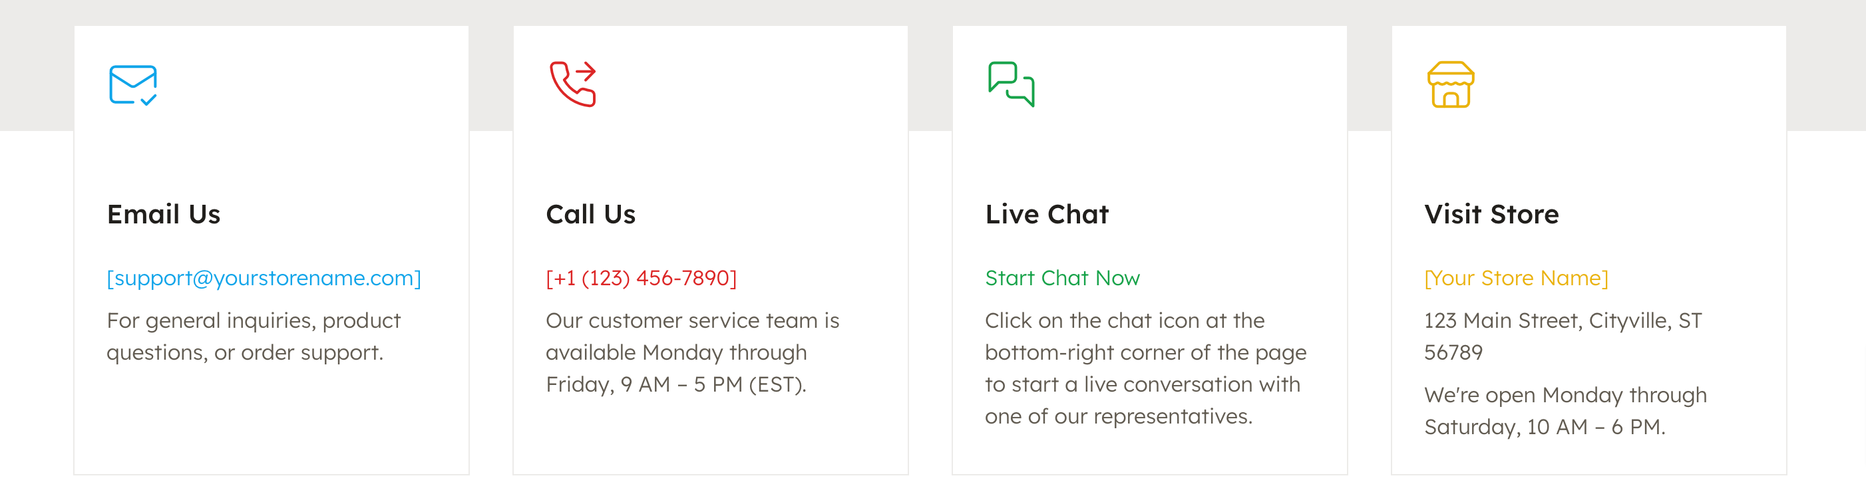Click the Start Chat Now link
1866x500 pixels.
(1062, 278)
